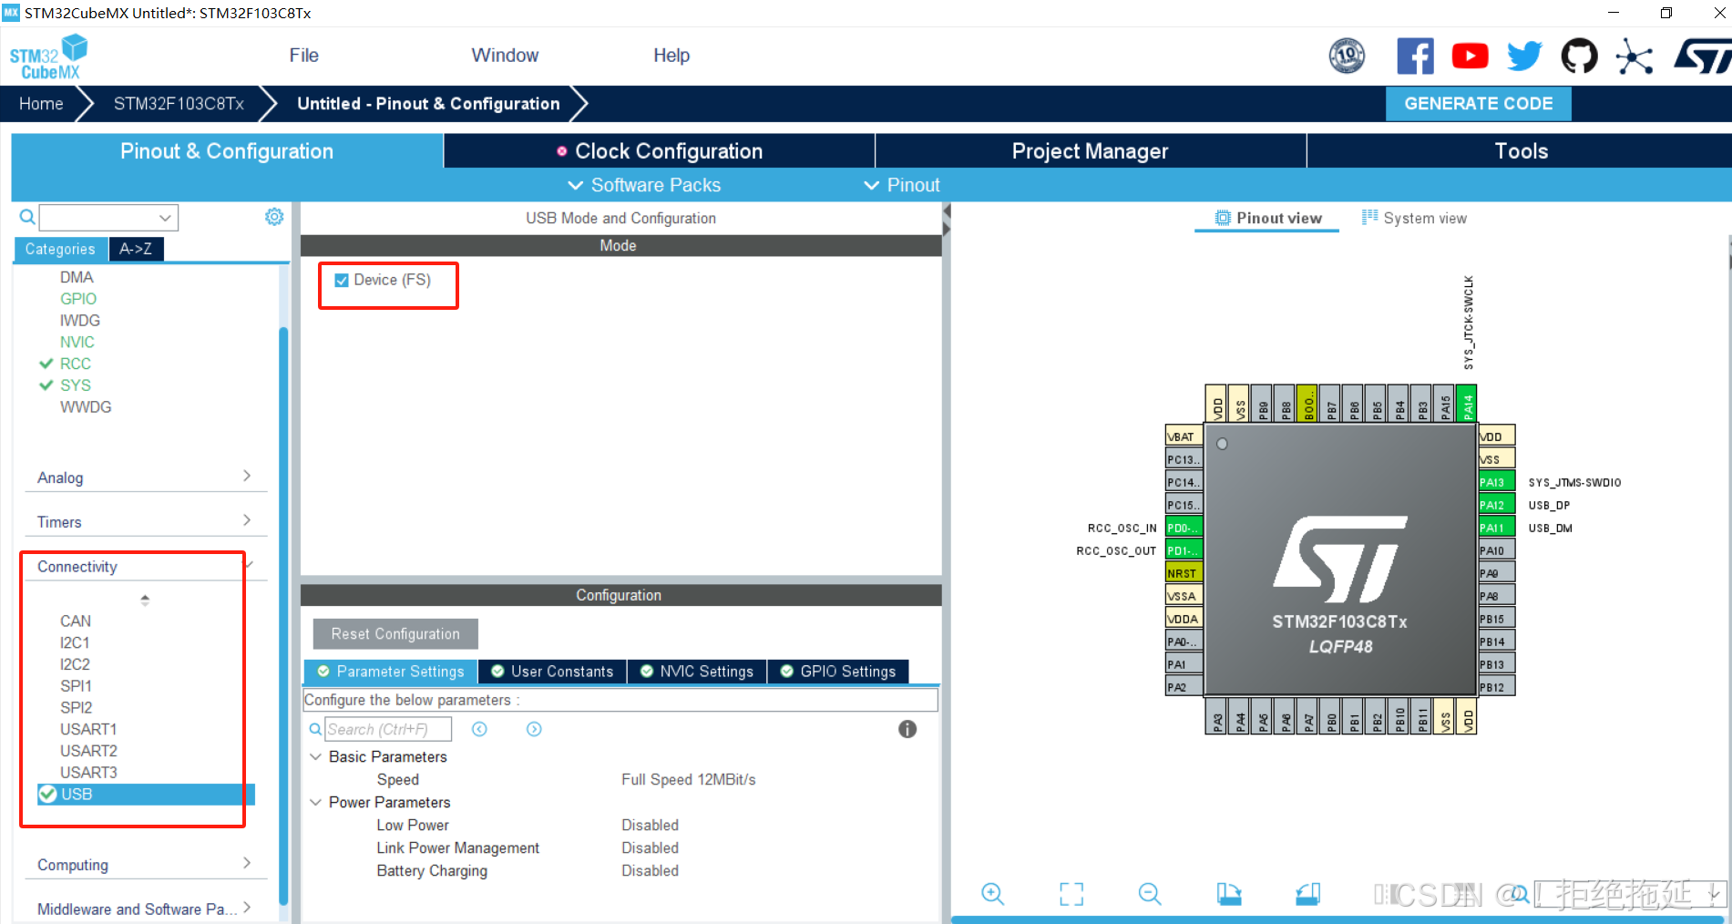This screenshot has height=924, width=1732.
Task: Select USB in Connectivity list
Action: [146, 795]
